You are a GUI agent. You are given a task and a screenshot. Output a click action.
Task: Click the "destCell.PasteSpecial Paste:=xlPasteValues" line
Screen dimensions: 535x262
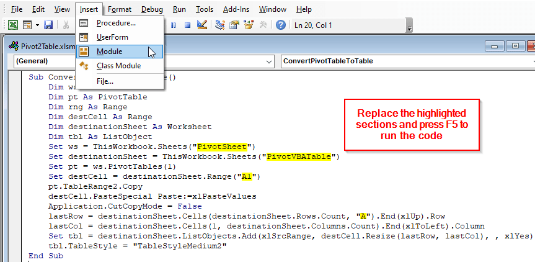click(152, 196)
